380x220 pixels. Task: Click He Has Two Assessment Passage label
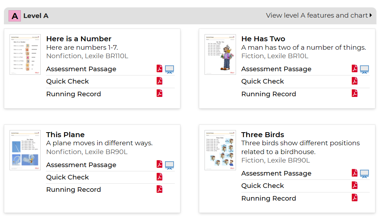tap(276, 69)
